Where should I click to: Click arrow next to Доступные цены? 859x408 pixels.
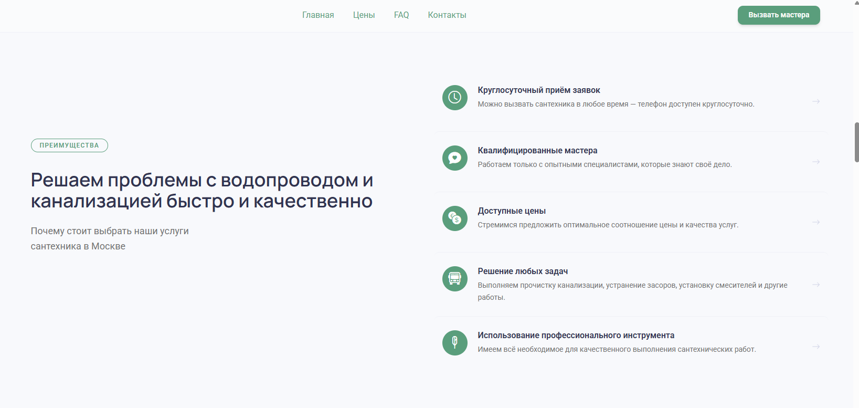815,222
